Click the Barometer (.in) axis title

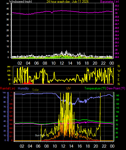coord(110,2)
